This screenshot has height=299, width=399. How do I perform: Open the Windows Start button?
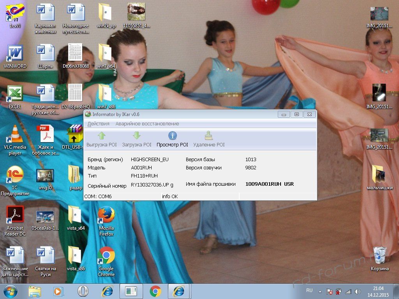coord(10,291)
